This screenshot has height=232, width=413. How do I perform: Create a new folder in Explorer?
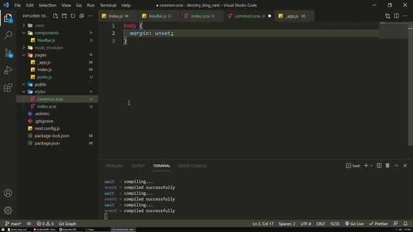(64, 16)
